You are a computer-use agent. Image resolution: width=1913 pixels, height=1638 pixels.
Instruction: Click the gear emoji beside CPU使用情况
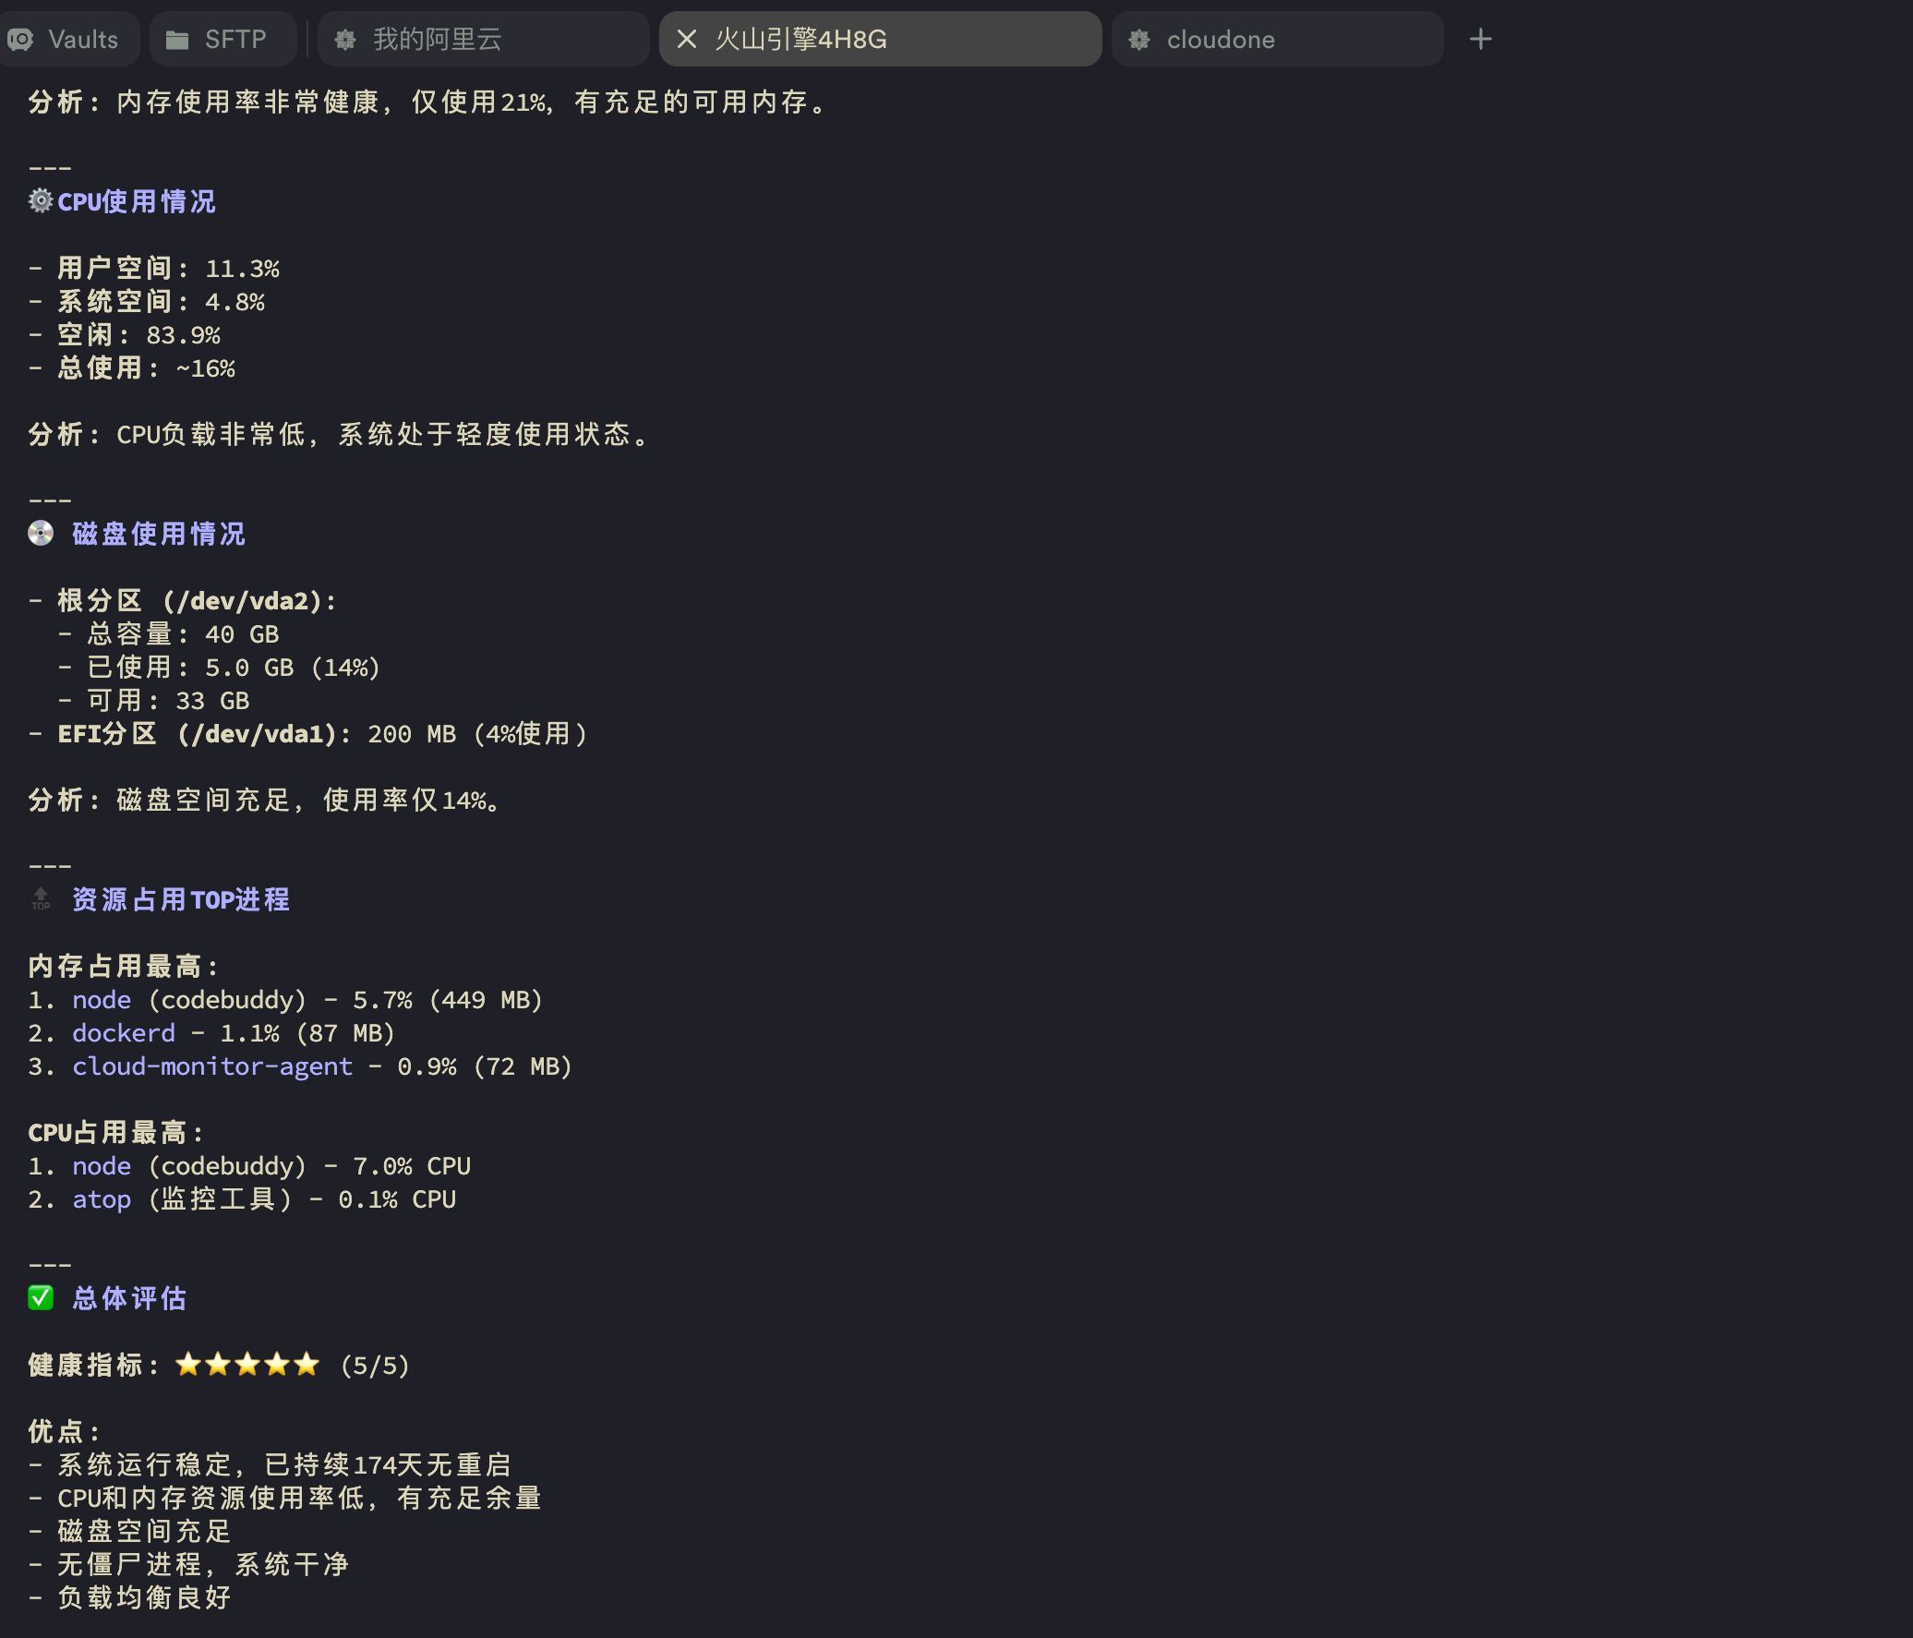tap(39, 201)
